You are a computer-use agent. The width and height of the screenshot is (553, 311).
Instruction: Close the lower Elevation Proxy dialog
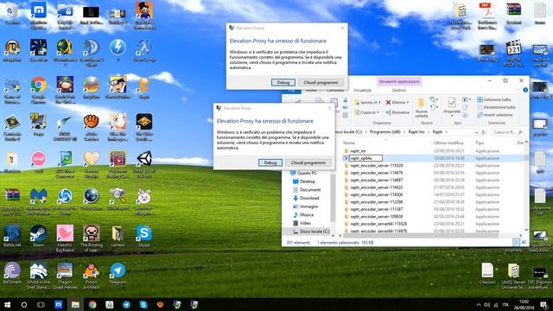(x=329, y=108)
